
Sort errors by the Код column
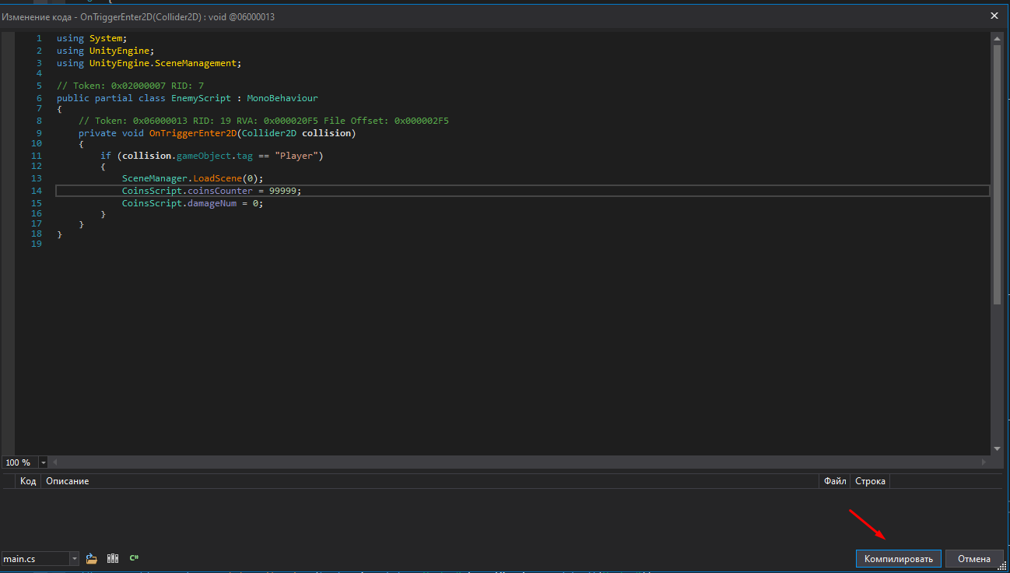click(28, 481)
